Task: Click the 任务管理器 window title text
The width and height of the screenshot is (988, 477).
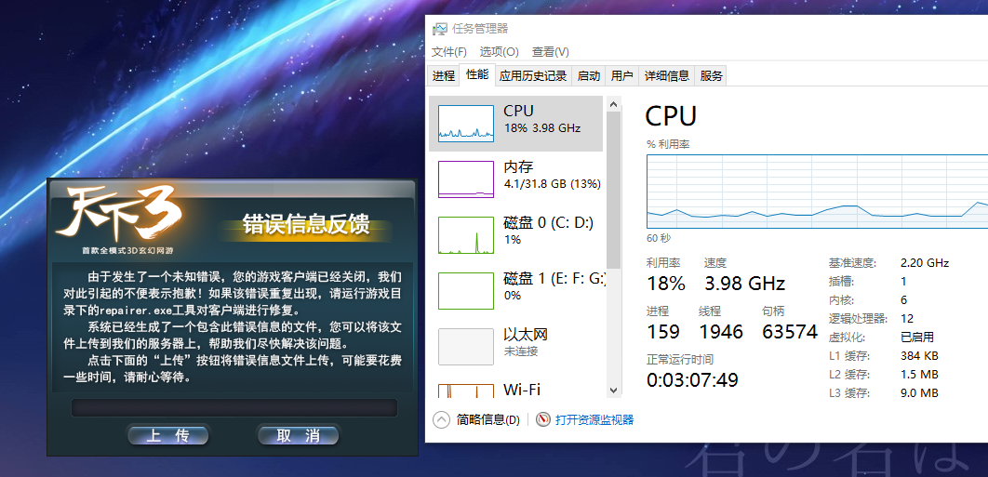Action: click(x=480, y=28)
